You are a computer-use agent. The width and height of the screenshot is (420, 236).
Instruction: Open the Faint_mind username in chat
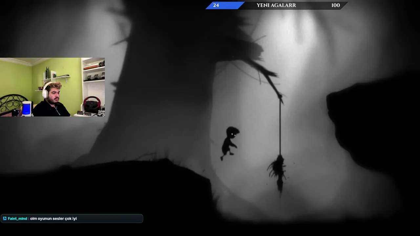click(17, 219)
